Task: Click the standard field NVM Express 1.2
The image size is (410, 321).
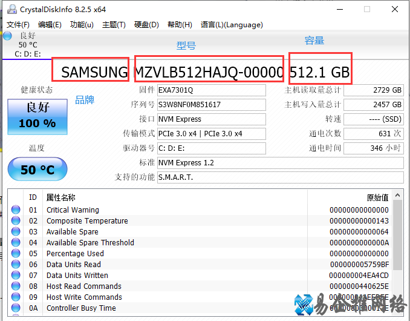Action: (281, 163)
